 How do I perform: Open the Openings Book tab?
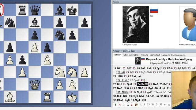coord(178,55)
